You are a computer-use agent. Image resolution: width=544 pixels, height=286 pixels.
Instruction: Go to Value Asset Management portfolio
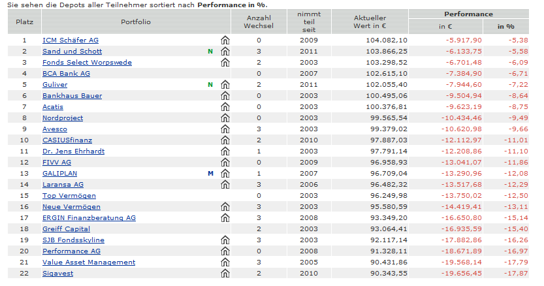[89, 262]
